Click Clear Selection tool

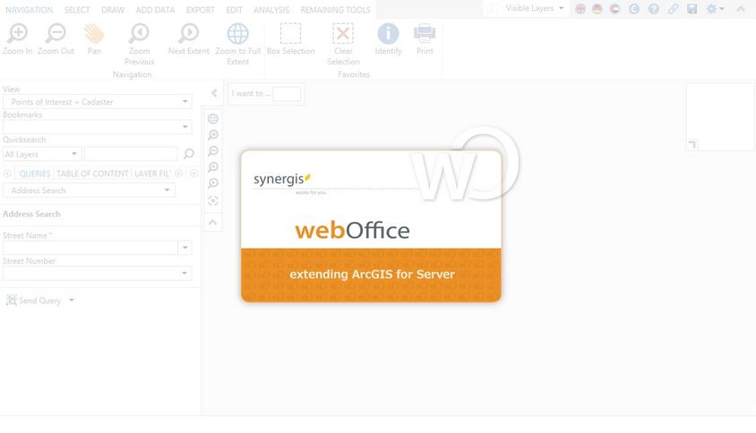click(343, 45)
